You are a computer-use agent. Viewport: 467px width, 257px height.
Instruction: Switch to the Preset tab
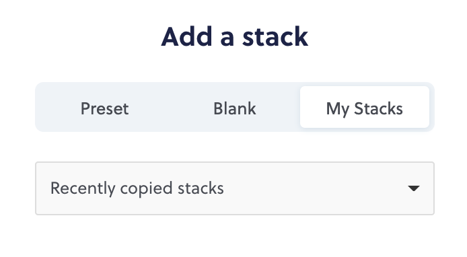coord(104,107)
